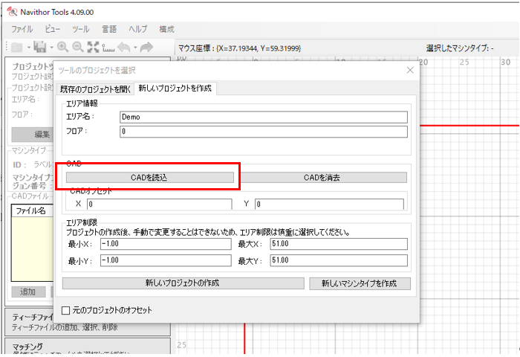Select the ruler measurement tool icon
Screen dimensions: 520x357
108,47
